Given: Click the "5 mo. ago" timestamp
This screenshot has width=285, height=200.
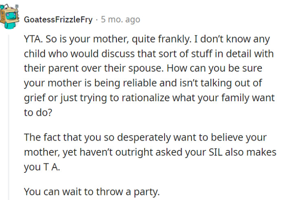Looking at the screenshot, I should [x=121, y=19].
